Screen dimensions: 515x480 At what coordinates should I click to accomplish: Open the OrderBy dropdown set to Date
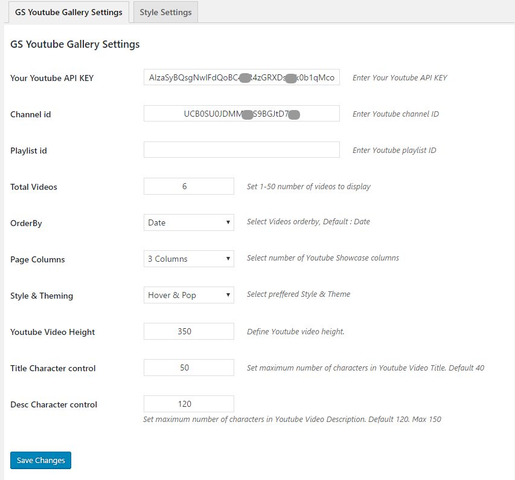pyautogui.click(x=189, y=222)
